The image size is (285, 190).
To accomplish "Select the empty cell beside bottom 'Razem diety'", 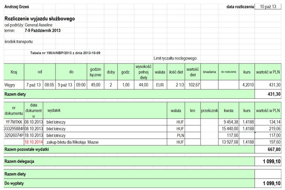I will pyautogui.click(x=268, y=174).
